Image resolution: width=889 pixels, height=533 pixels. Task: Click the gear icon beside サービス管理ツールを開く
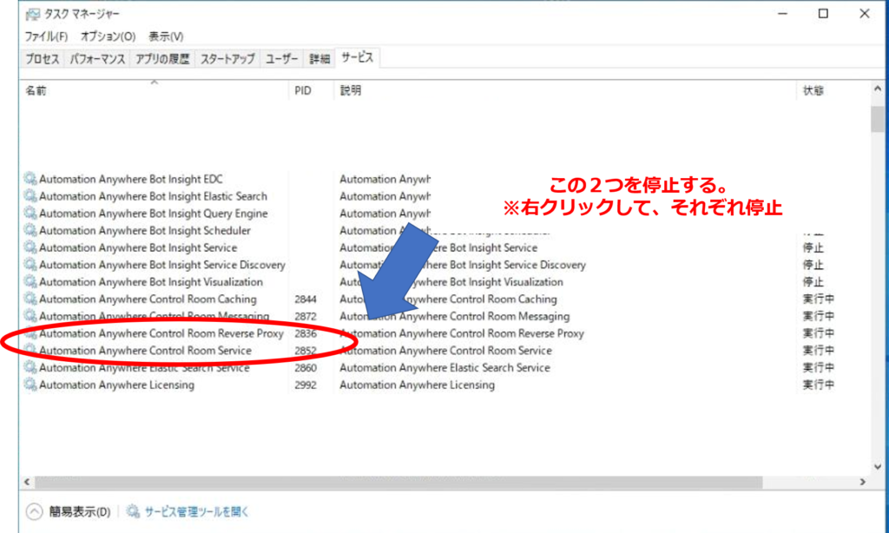(133, 511)
